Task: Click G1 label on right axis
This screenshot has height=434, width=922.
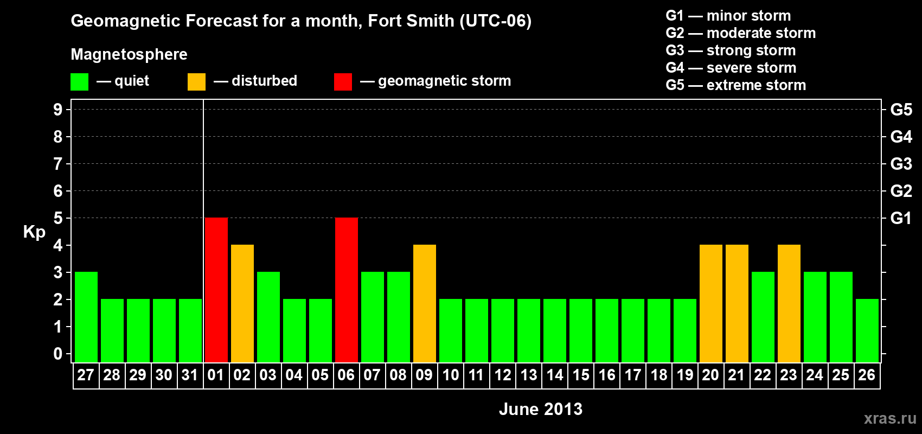Action: (901, 218)
